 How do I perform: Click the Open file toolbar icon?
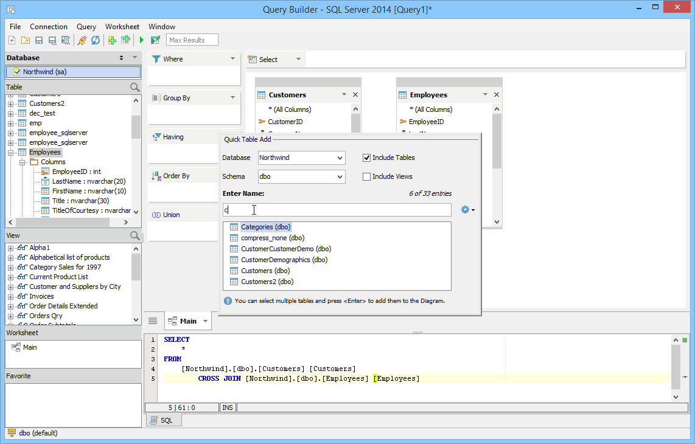[x=26, y=40]
